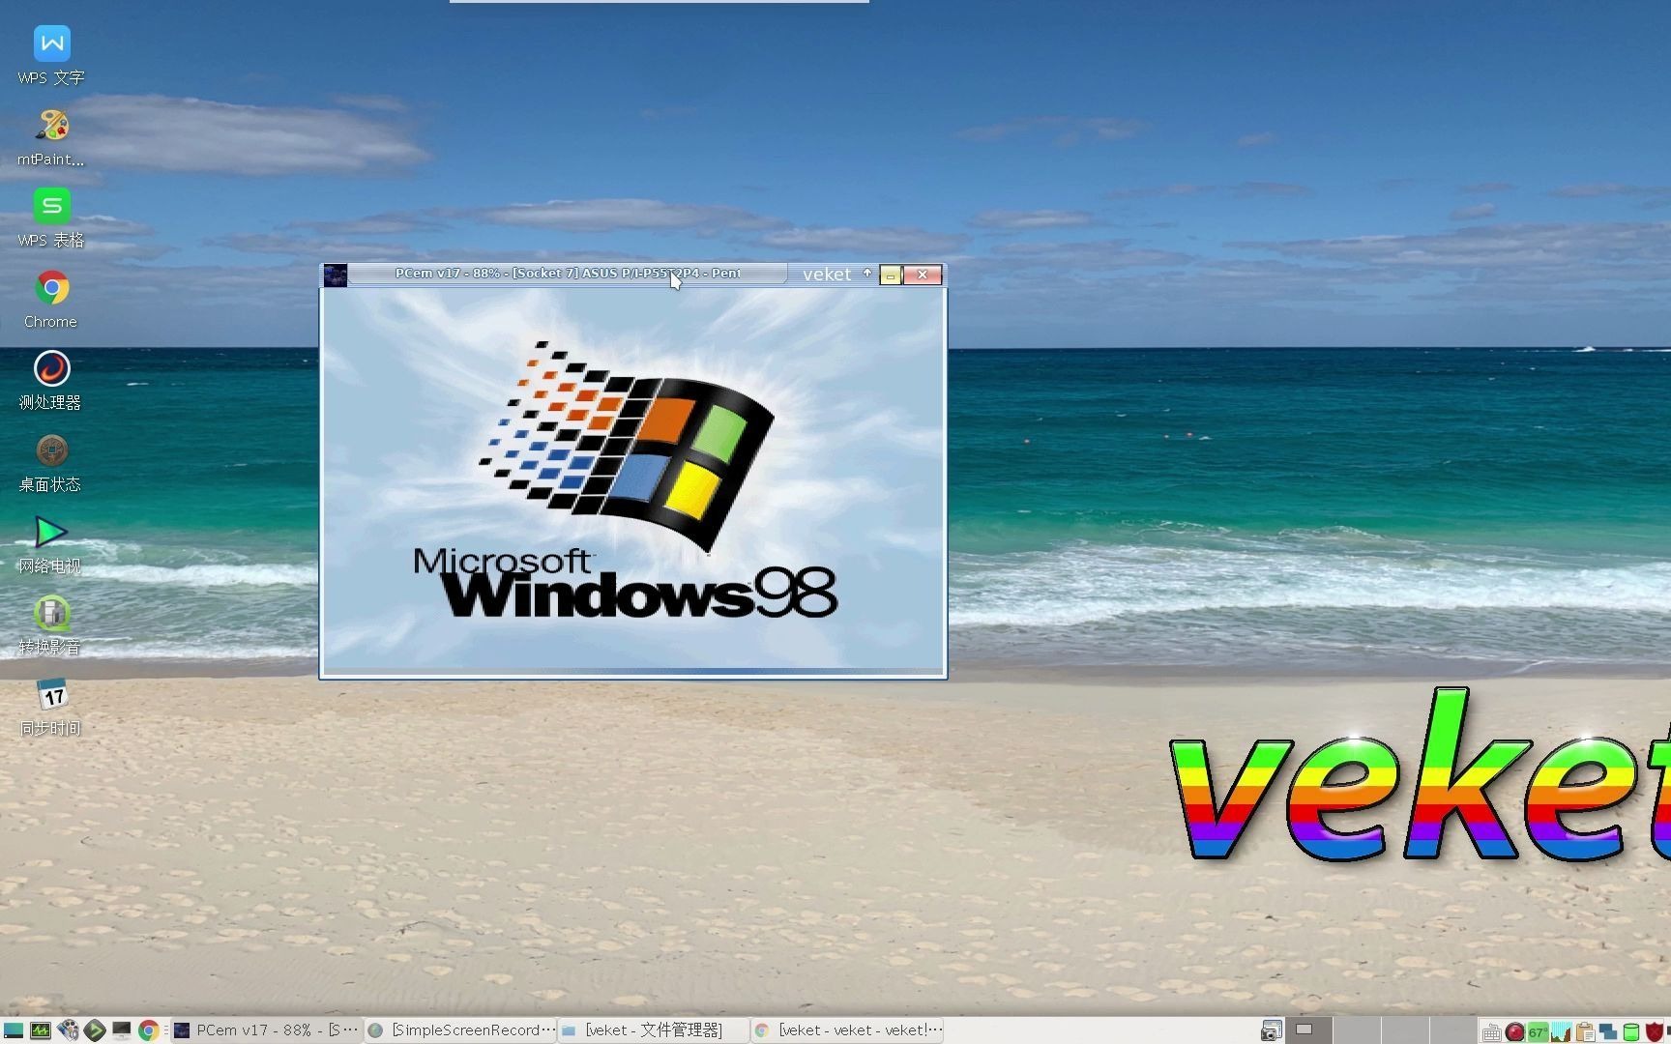
Task: Select the fourth virtual desktop pager
Action: pos(1453,1030)
